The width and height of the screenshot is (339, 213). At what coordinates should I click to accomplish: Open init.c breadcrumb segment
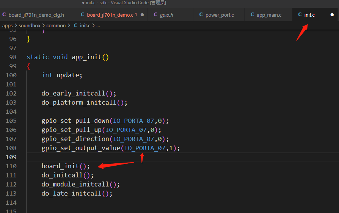(x=85, y=25)
